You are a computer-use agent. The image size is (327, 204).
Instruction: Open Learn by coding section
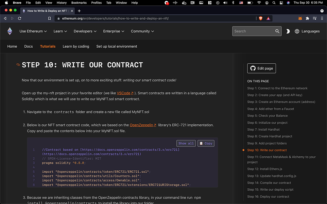(76, 46)
